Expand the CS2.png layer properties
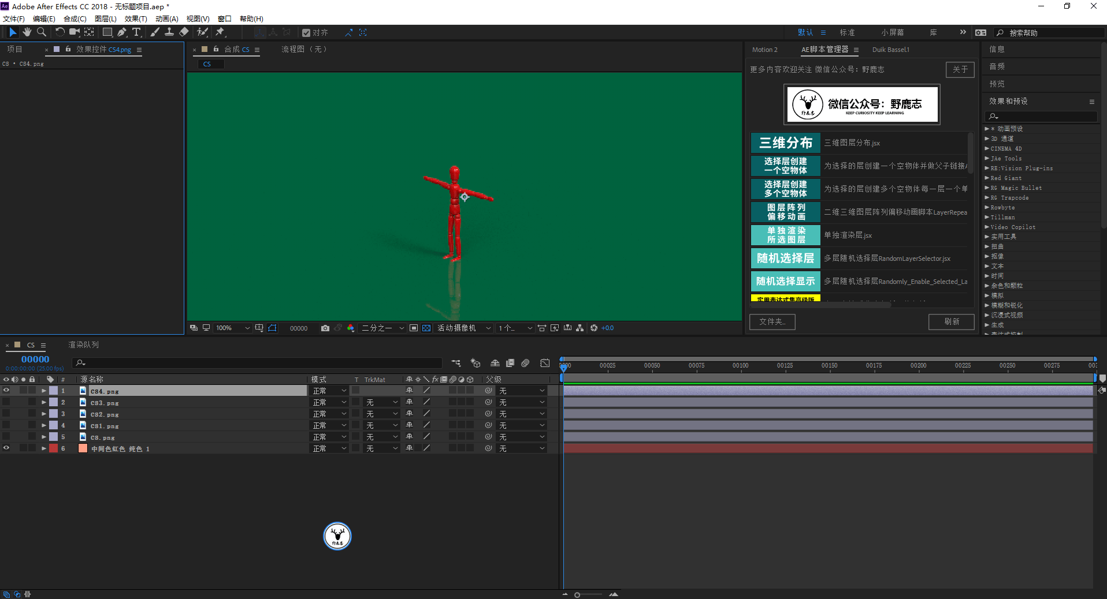Screen dimensions: 1107x599 tap(44, 414)
